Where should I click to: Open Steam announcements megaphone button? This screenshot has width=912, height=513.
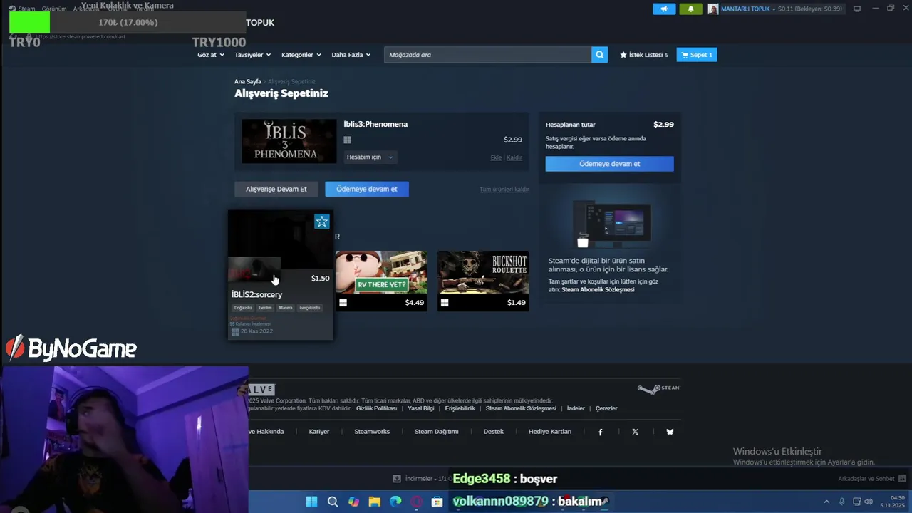coord(664,9)
